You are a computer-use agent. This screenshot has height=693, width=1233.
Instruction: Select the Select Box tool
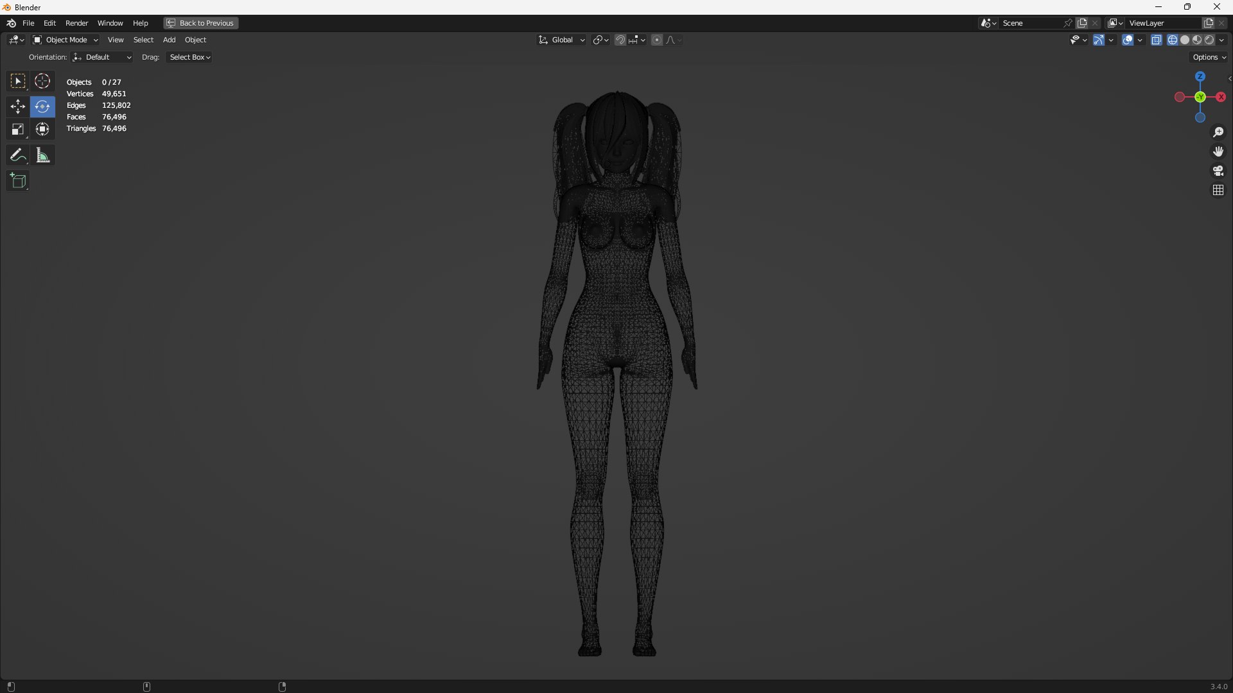tap(18, 81)
